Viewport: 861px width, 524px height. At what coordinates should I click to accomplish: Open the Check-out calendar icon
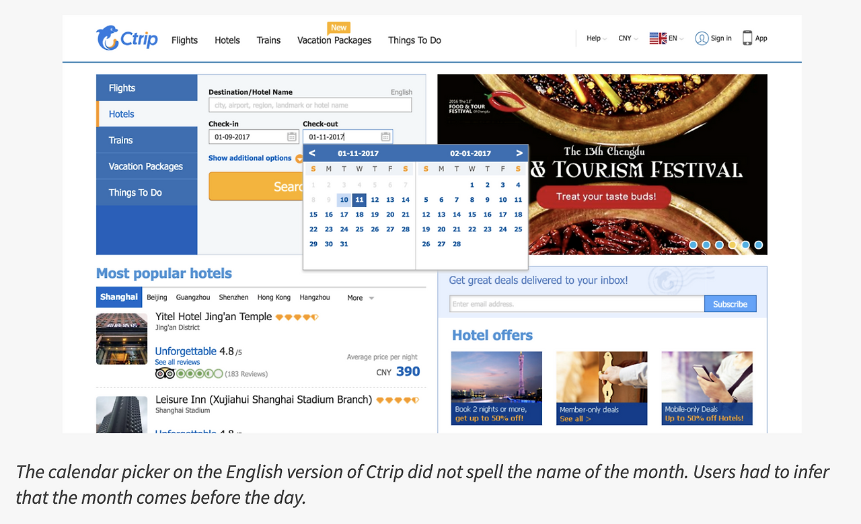(385, 137)
